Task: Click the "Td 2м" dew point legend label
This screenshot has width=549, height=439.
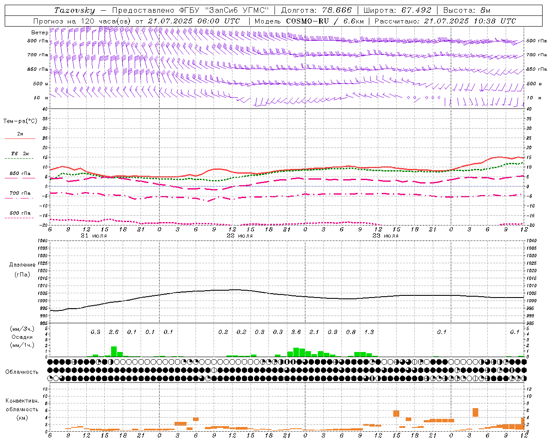Action: pyautogui.click(x=20, y=153)
